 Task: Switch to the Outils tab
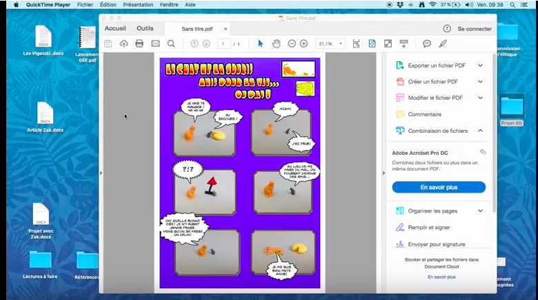coord(145,29)
